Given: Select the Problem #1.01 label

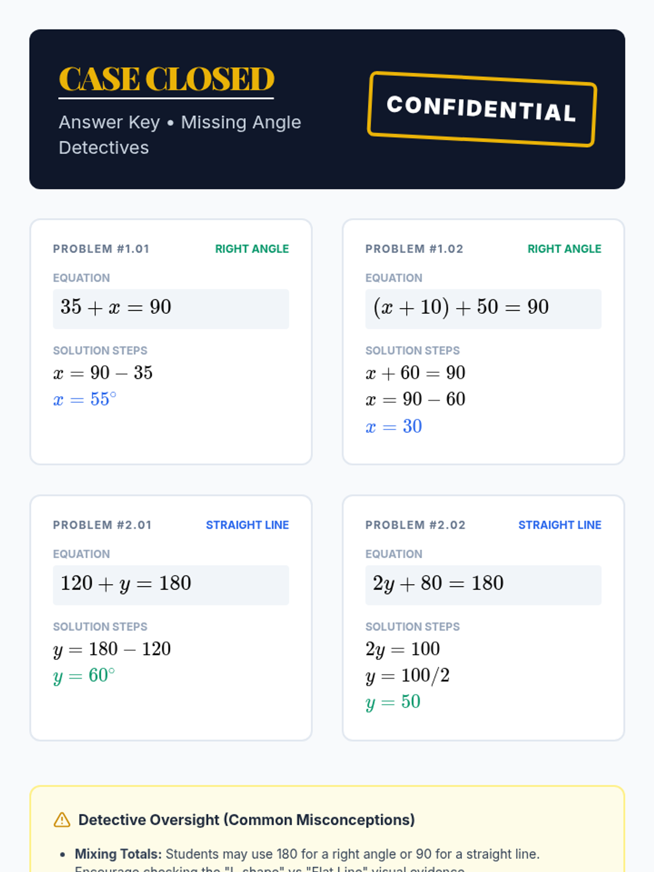Looking at the screenshot, I should [x=101, y=249].
